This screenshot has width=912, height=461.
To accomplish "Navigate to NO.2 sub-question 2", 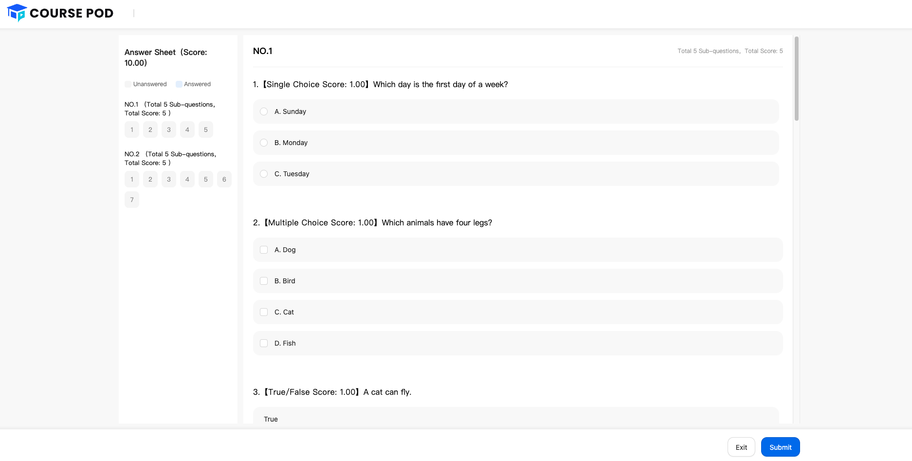I will coord(150,179).
